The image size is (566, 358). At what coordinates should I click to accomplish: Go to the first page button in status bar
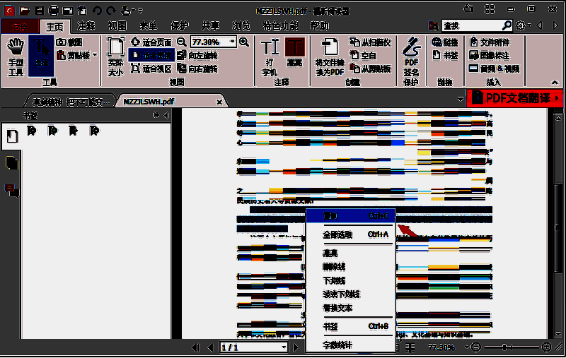[196, 347]
